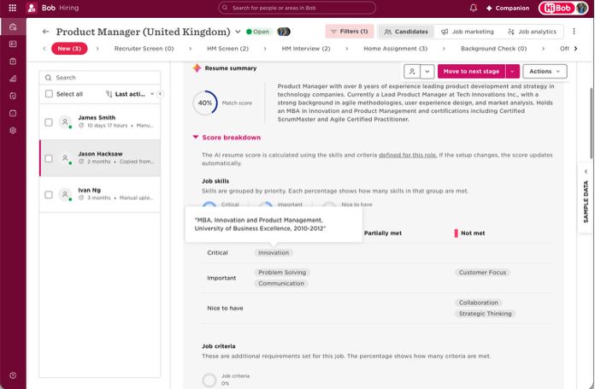595x389 pixels.
Task: Follow the defined for this role link
Action: coord(408,155)
